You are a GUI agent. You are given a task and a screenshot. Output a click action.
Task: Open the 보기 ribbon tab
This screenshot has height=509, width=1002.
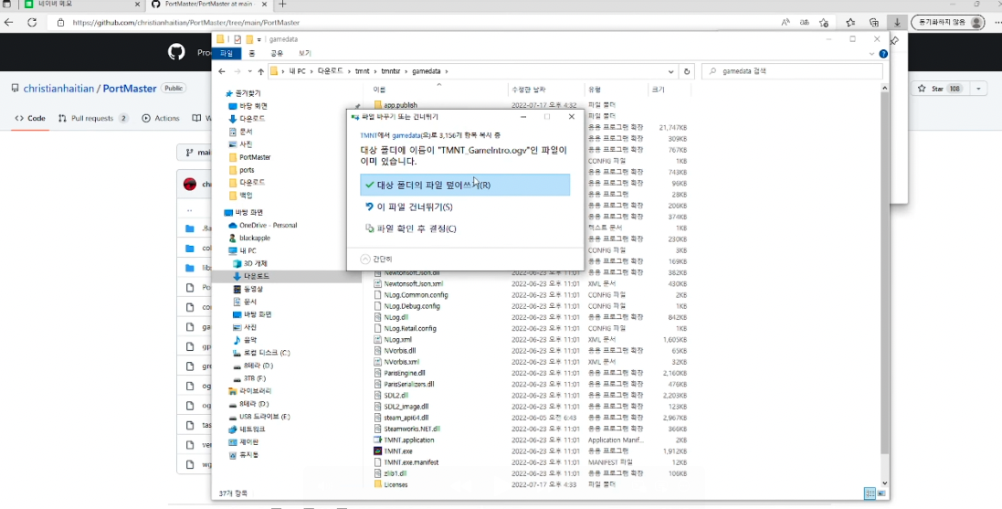click(305, 54)
